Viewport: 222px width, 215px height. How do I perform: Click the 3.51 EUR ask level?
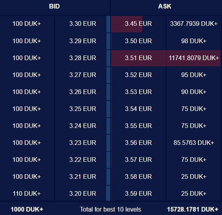[x=138, y=58]
